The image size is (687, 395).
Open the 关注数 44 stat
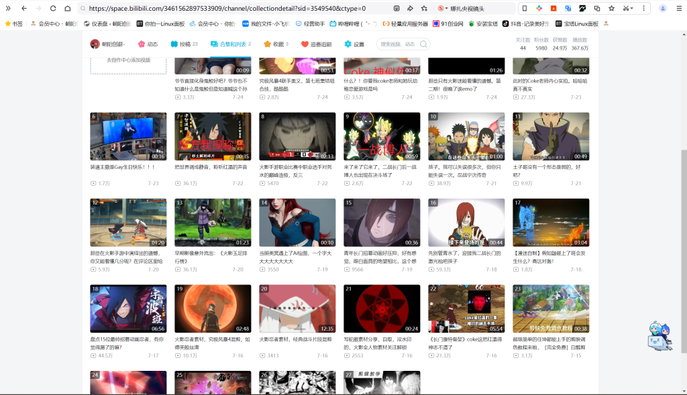pos(523,44)
